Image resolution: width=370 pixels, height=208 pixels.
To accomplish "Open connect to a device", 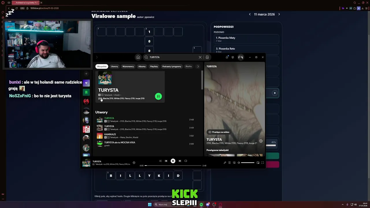I will tap(234, 163).
